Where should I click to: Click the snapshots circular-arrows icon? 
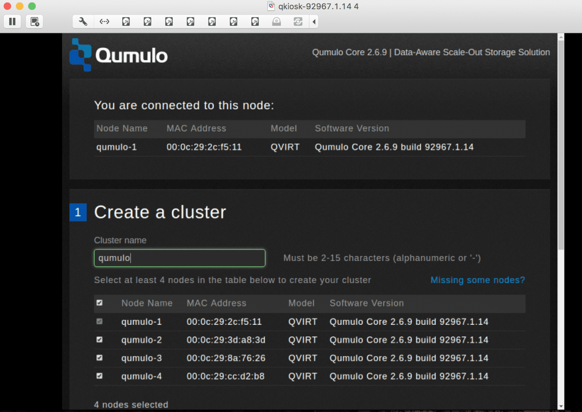coord(298,22)
